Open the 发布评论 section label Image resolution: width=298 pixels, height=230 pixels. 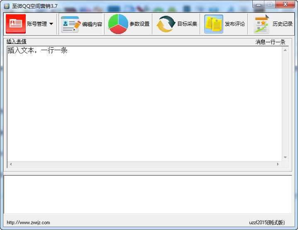tap(235, 24)
